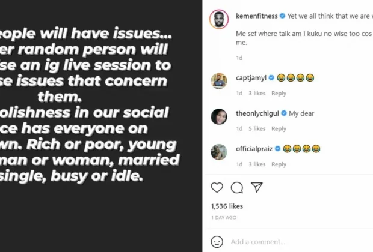
Task: Click the comment speech bubble icon
Action: [x=237, y=188]
